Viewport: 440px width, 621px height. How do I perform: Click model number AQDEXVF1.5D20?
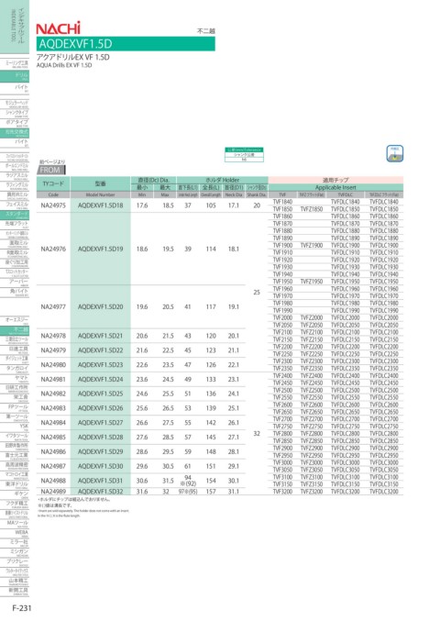coord(101,307)
